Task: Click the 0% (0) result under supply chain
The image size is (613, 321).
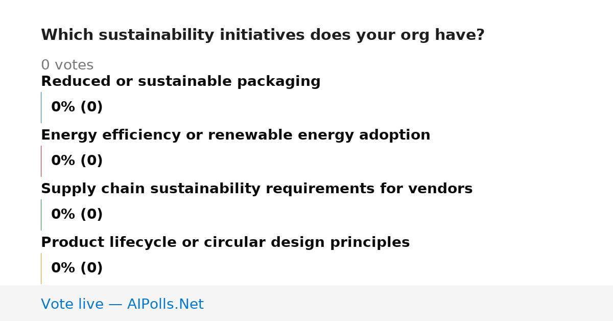Action: click(x=77, y=215)
